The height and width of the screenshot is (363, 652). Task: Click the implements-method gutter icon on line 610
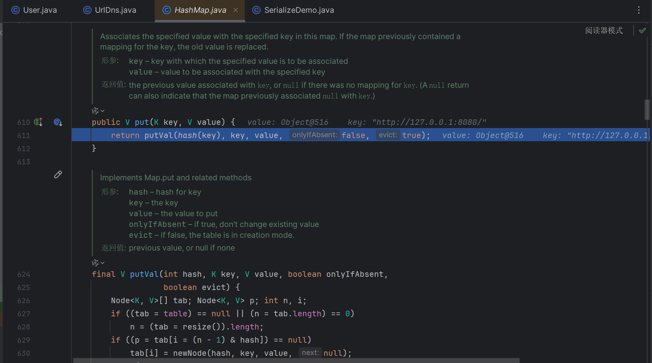tap(38, 122)
